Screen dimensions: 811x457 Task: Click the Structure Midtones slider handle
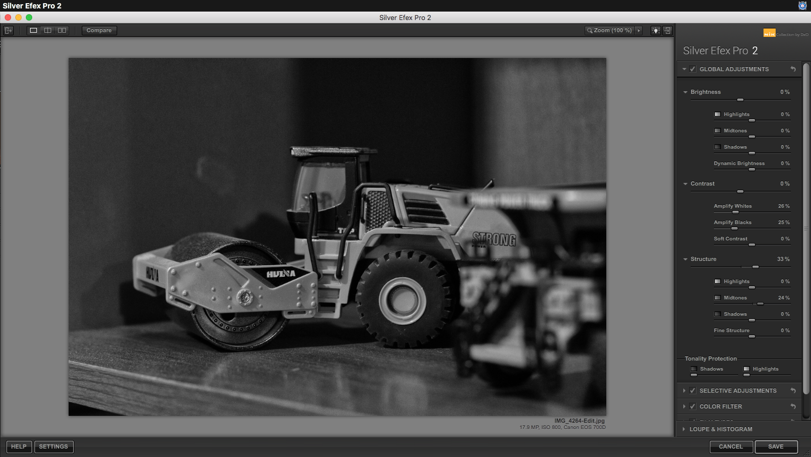[x=760, y=304]
